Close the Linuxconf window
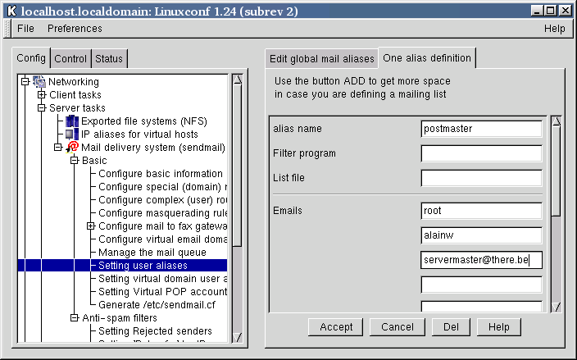577x360 pixels. click(565, 11)
